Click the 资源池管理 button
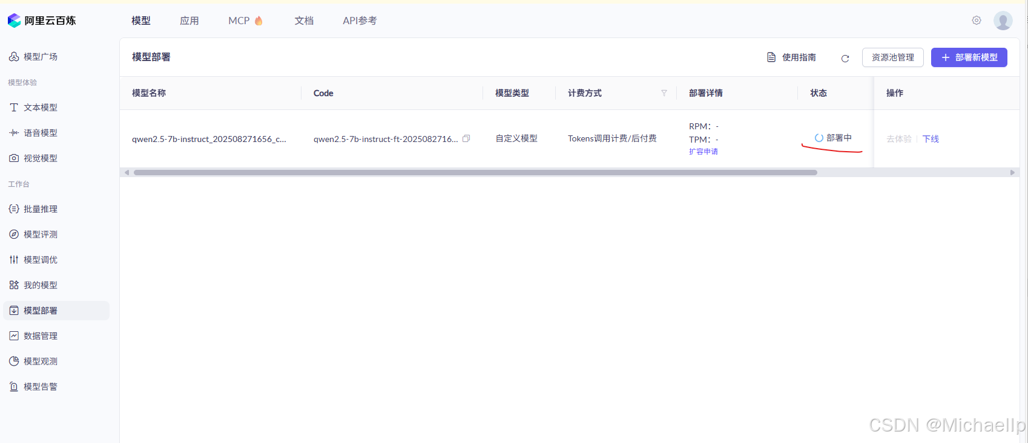The width and height of the screenshot is (1028, 443). (x=893, y=57)
